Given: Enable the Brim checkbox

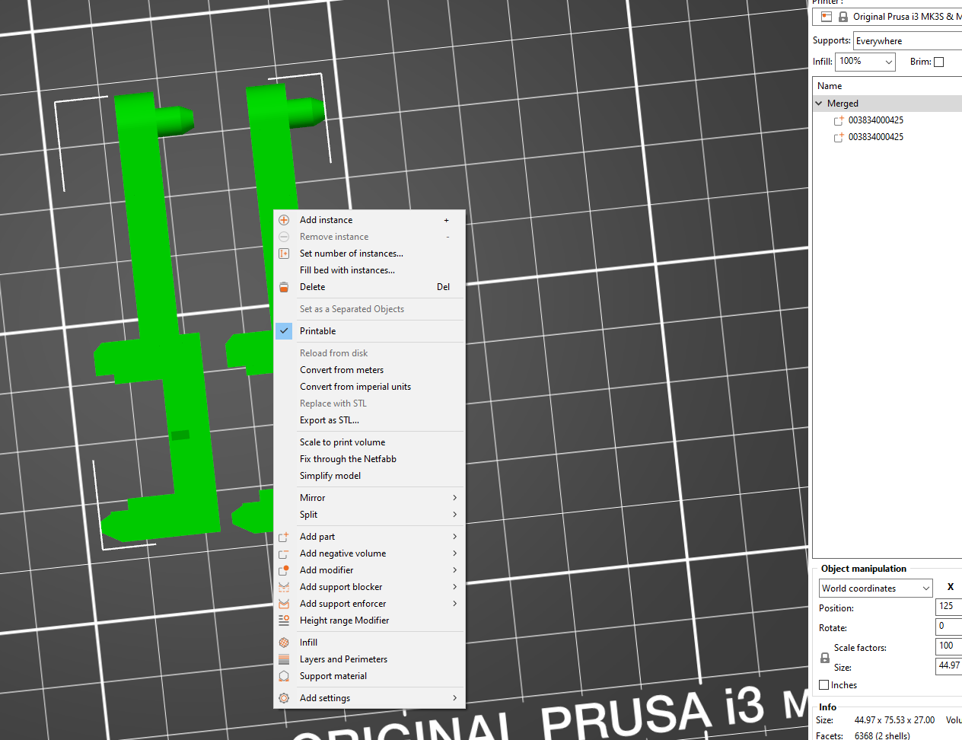Looking at the screenshot, I should (939, 61).
